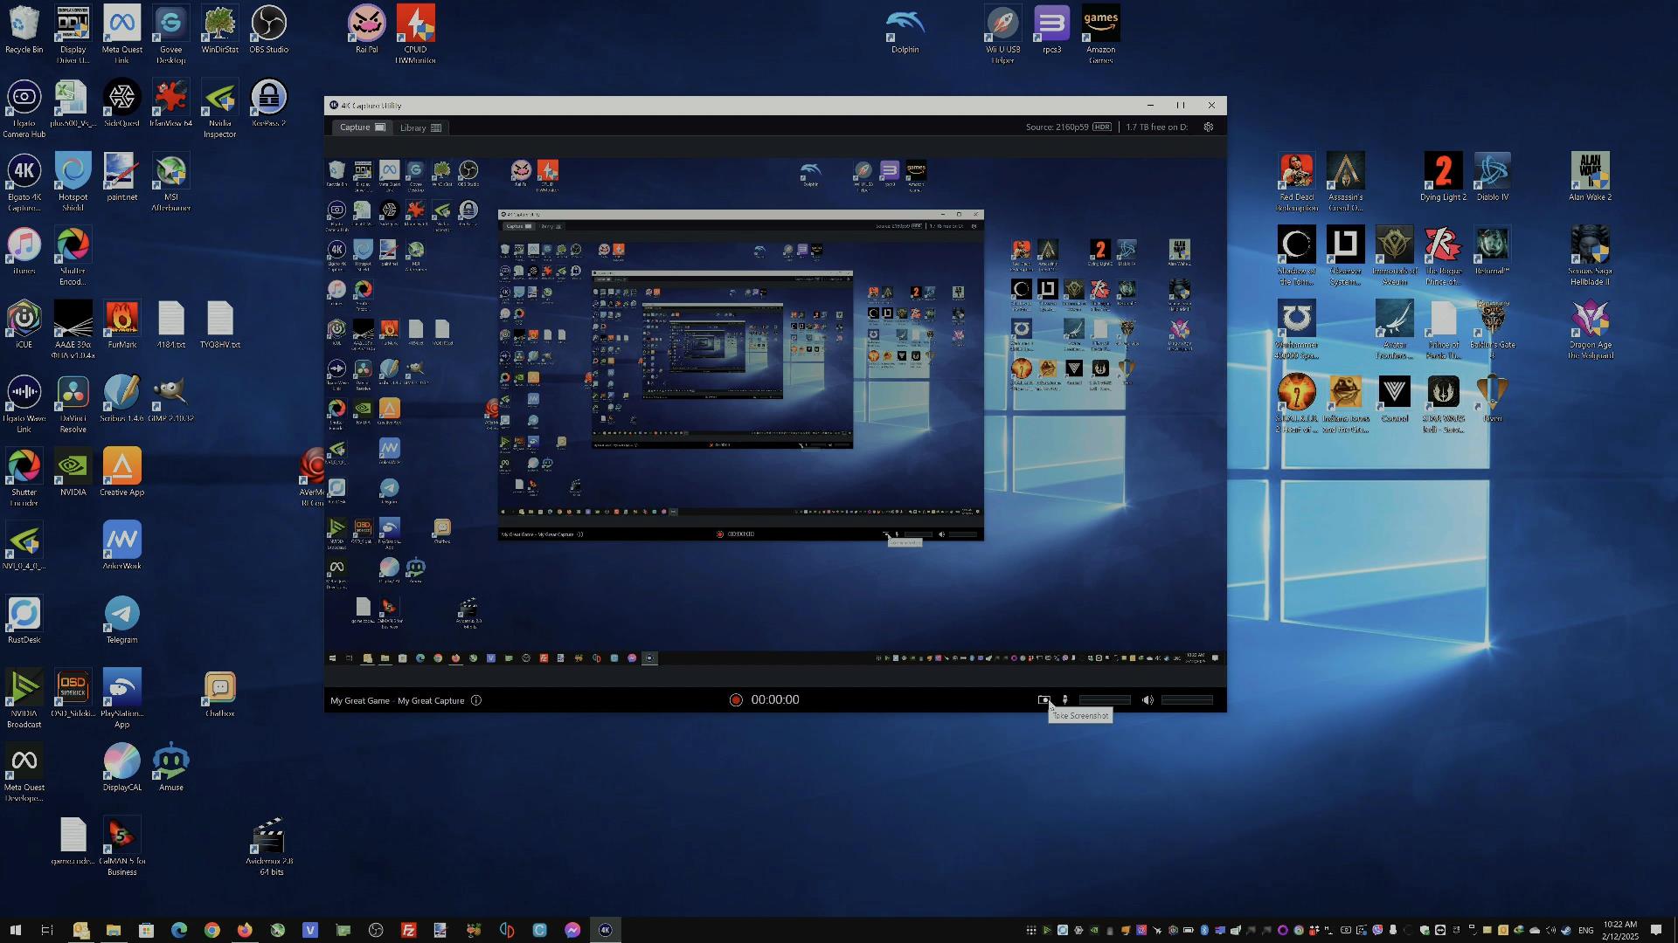Click the My Great Capture title text

pyautogui.click(x=431, y=700)
